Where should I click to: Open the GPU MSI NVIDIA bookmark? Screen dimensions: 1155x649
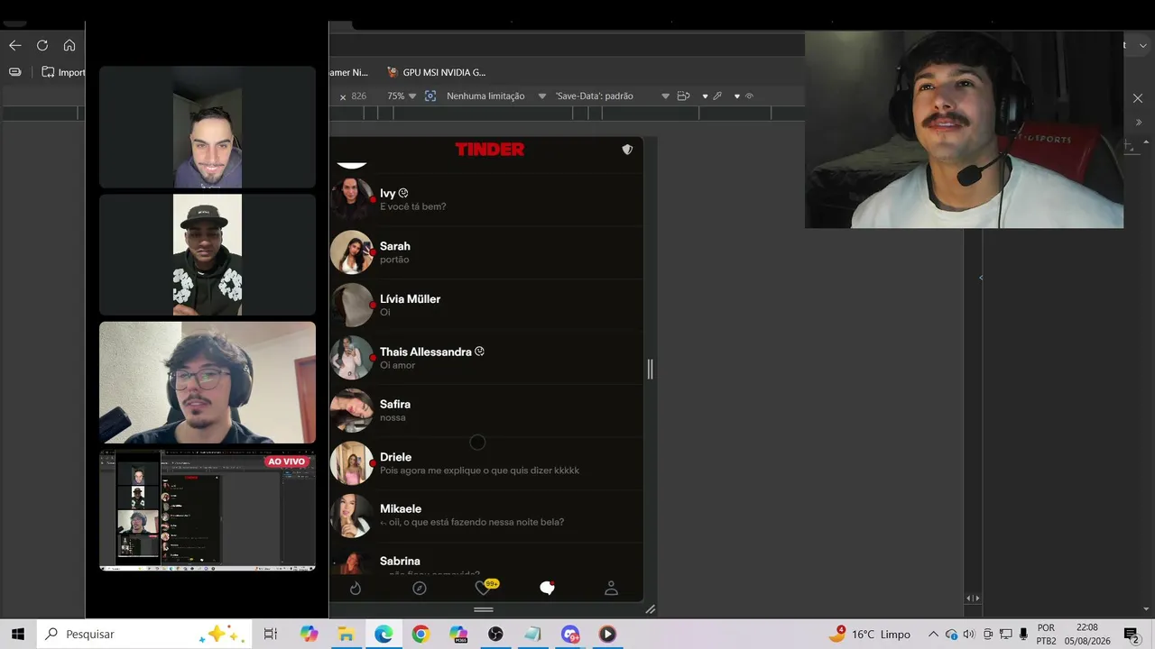tap(436, 72)
